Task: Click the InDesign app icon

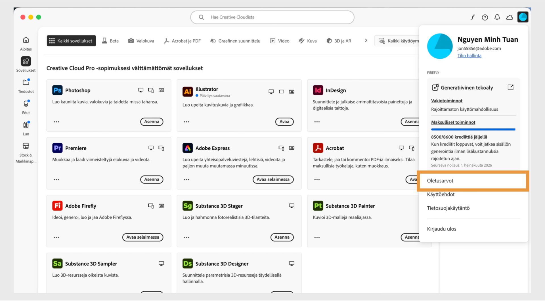Action: (318, 90)
